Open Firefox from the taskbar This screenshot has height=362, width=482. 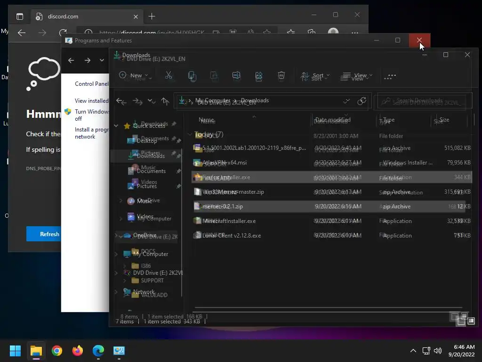click(78, 350)
